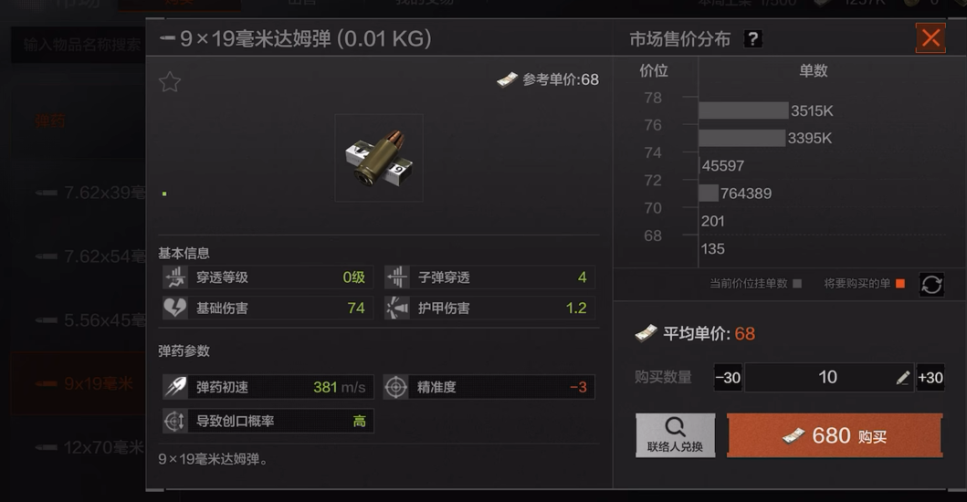The width and height of the screenshot is (967, 502).
Task: Click the 9×19 bullet item thumbnail
Action: 379,158
